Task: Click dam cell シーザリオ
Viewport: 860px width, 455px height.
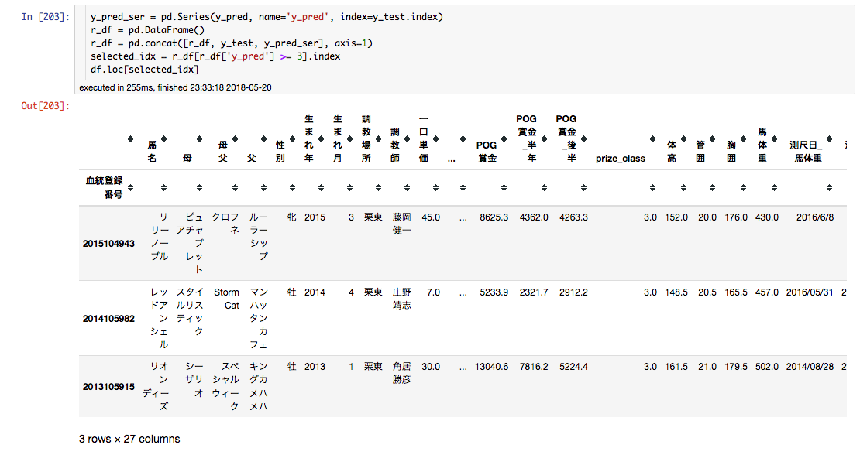Action: (x=194, y=379)
